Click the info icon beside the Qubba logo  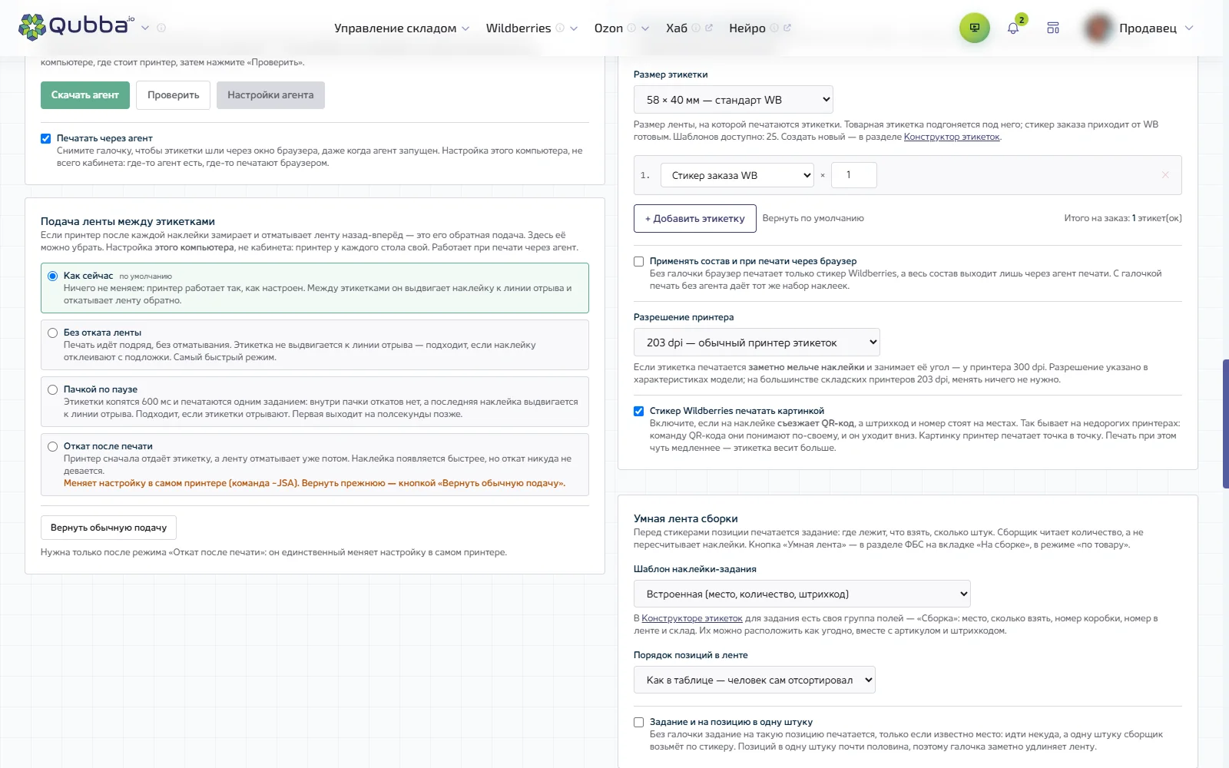click(x=161, y=28)
